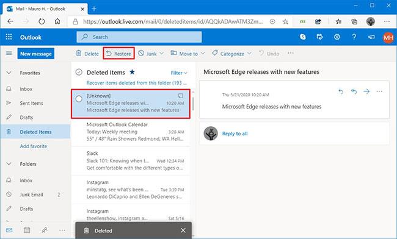397x239 pixels.
Task: Open the Filter dropdown
Action: click(x=179, y=73)
